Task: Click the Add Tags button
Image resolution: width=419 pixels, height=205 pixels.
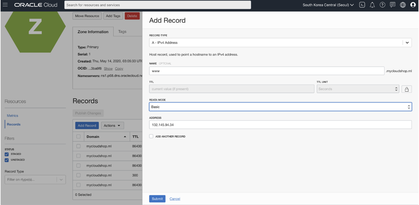Action: (x=113, y=16)
